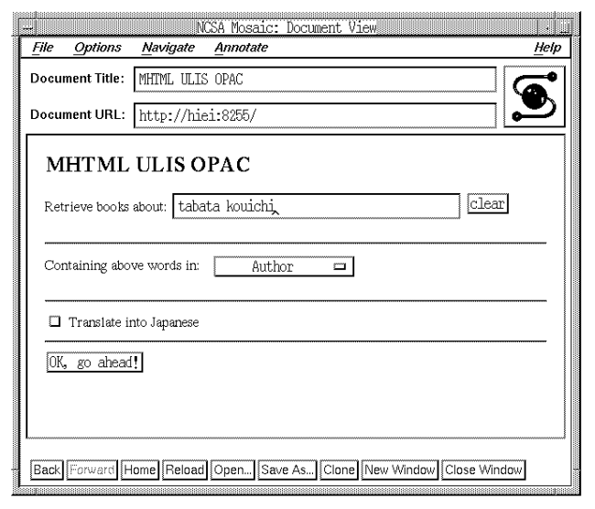This screenshot has width=595, height=509.
Task: Click the New Window button
Action: [400, 470]
